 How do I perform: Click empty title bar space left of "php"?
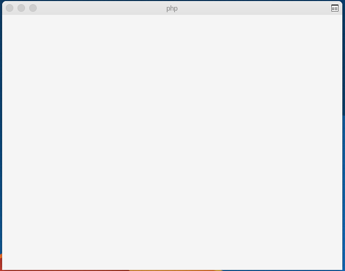[x=101, y=8]
